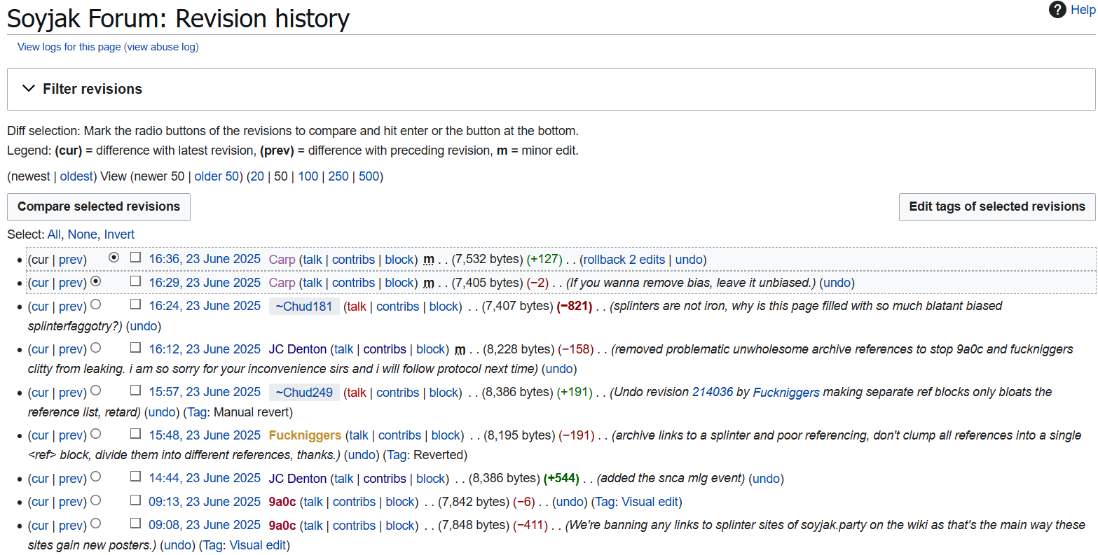Screen dimensions: 1098x555
Task: Select radio button for 14:44 revision
Action: pos(96,477)
